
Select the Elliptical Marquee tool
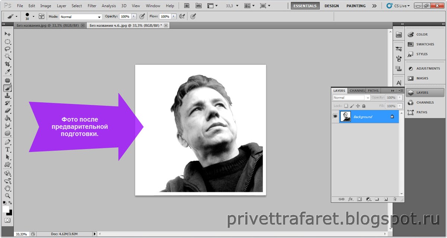click(x=7, y=42)
